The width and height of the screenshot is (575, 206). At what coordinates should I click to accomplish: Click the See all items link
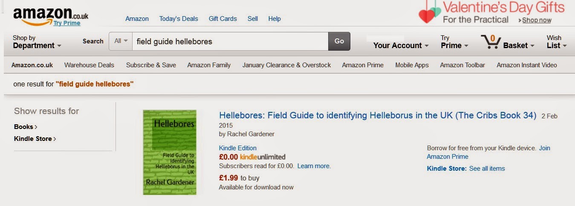pyautogui.click(x=487, y=169)
